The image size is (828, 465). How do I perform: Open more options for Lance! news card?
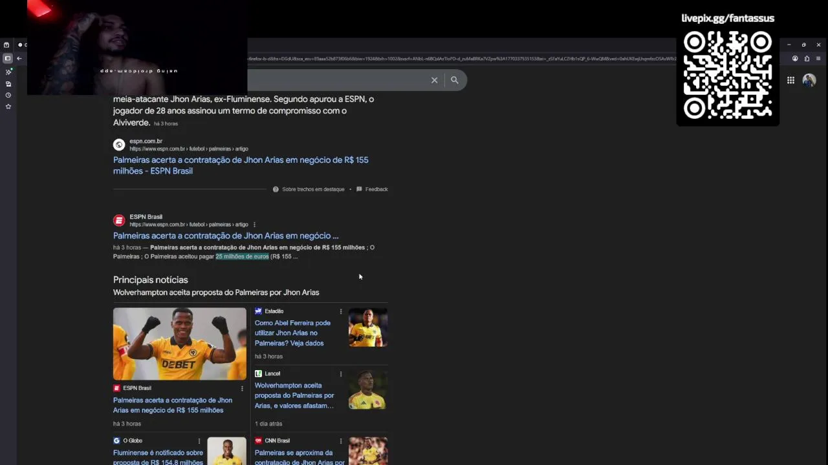click(341, 373)
